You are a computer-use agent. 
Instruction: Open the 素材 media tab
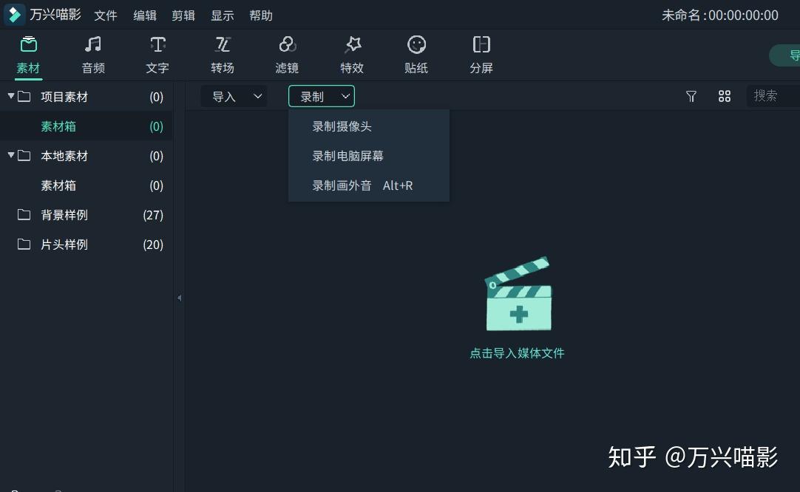pyautogui.click(x=28, y=55)
